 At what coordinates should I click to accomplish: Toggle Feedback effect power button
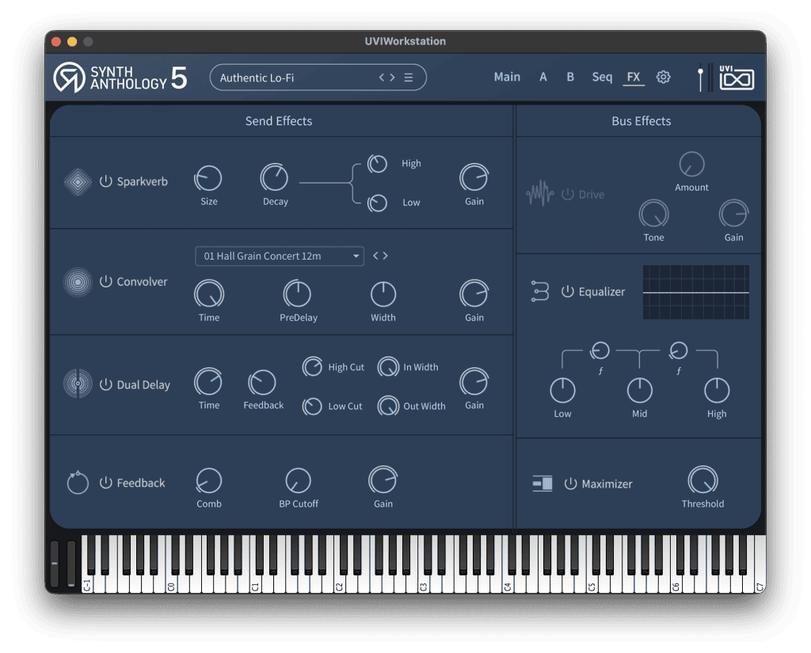pyautogui.click(x=105, y=482)
